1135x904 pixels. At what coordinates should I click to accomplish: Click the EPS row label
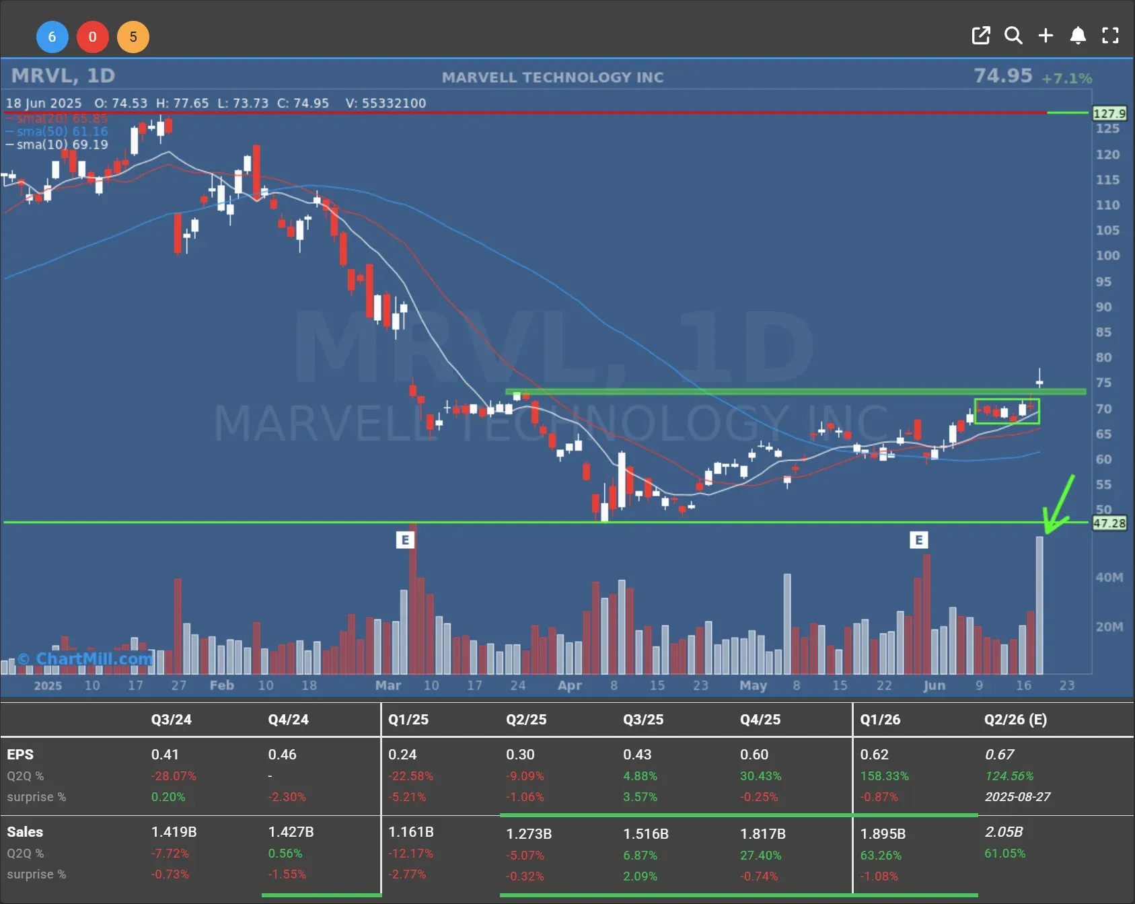point(20,755)
